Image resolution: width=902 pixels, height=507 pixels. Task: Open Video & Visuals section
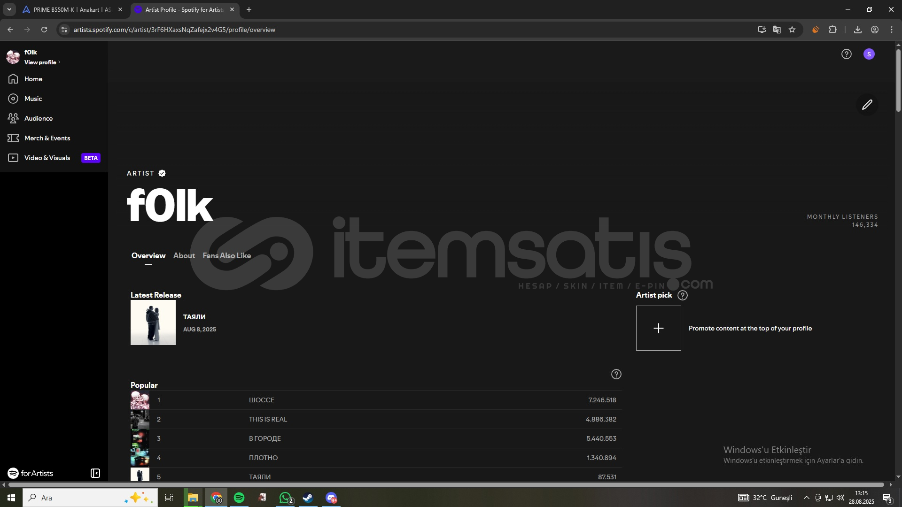point(47,158)
